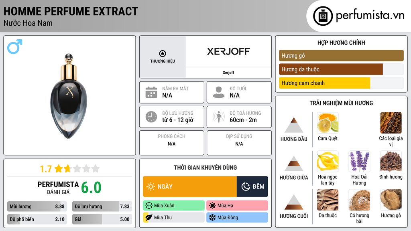Click the clock icon for longevity

151,117
